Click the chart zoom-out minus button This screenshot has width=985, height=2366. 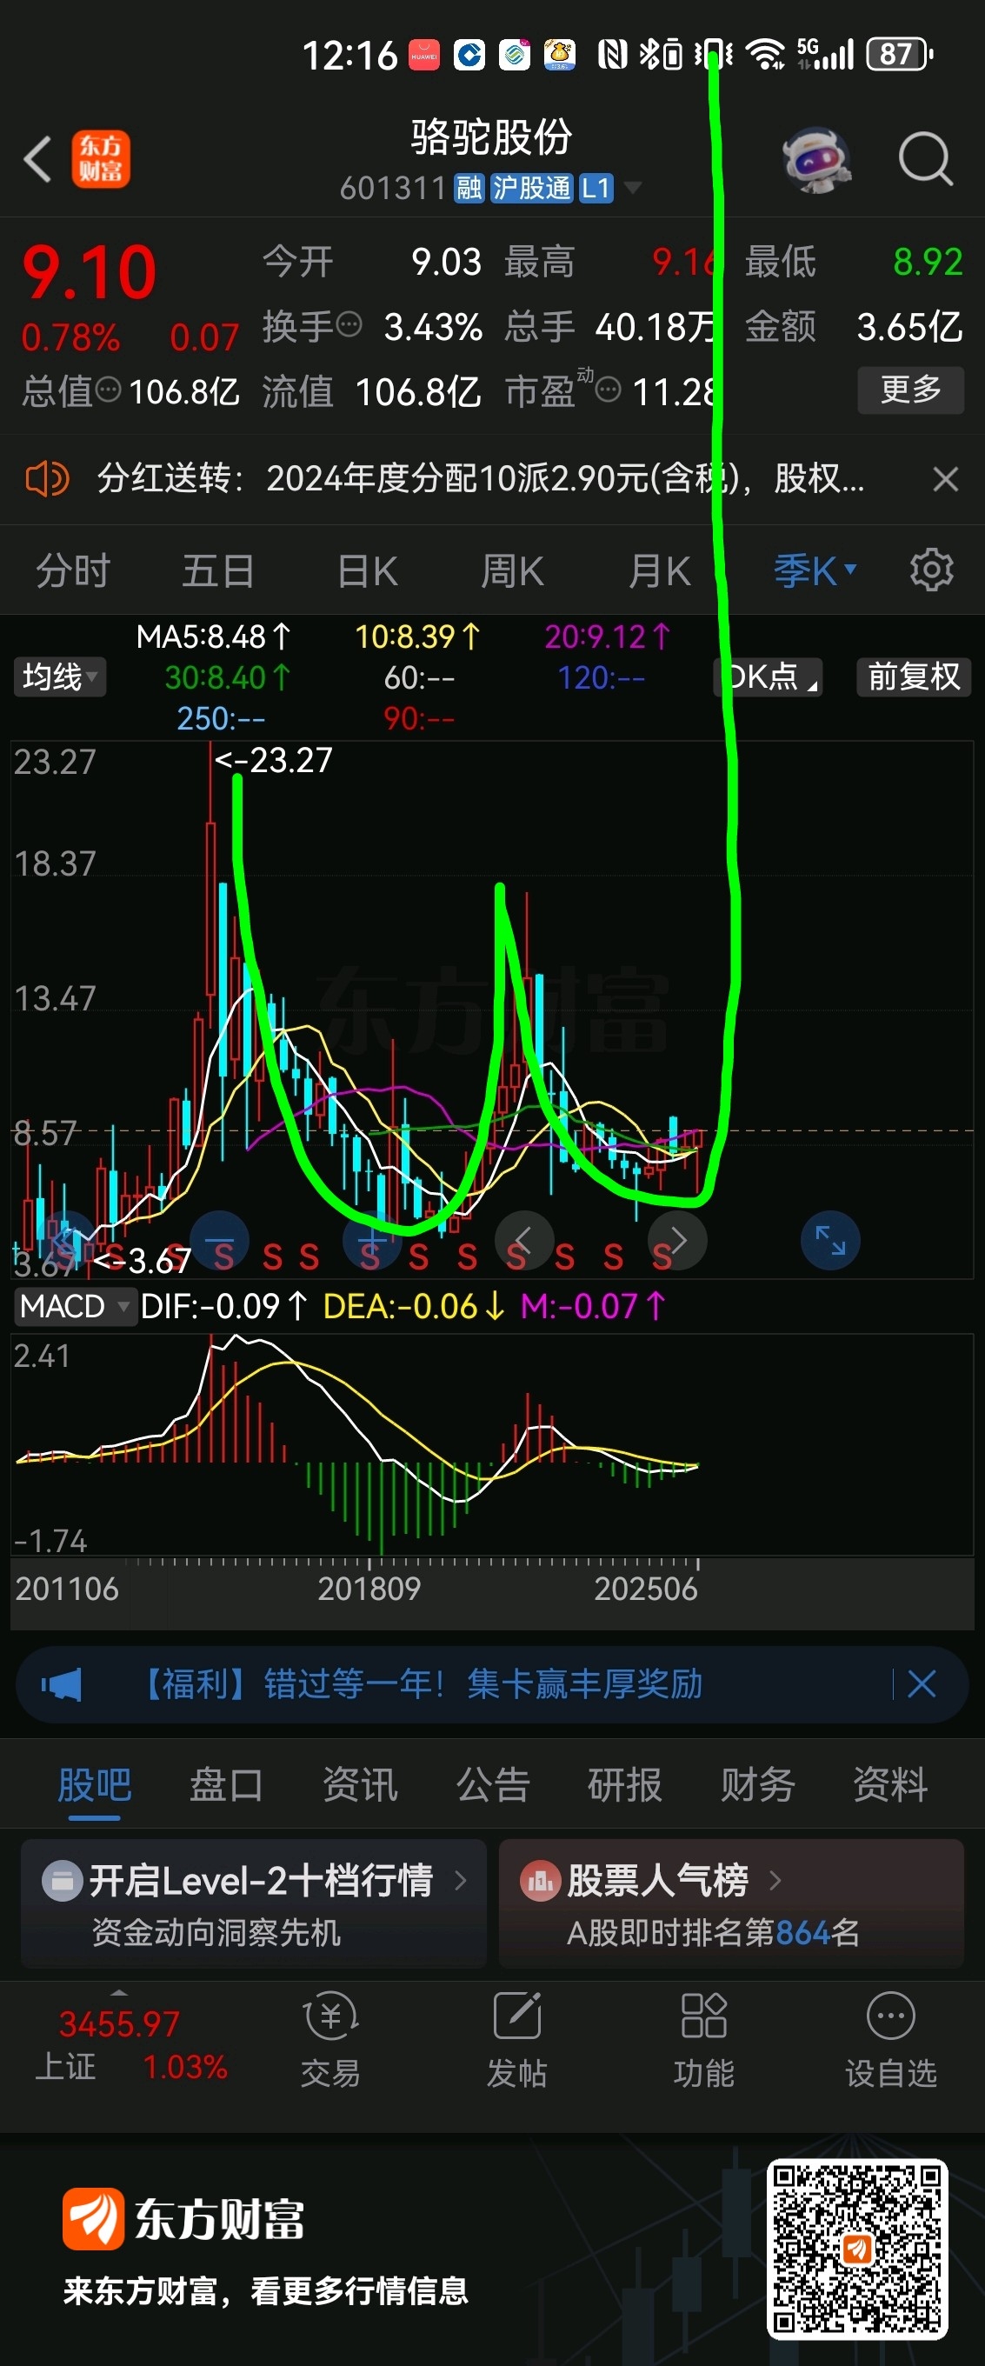(218, 1240)
